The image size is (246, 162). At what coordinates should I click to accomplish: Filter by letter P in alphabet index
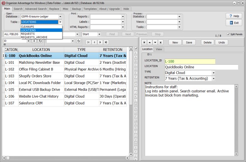(136, 116)
